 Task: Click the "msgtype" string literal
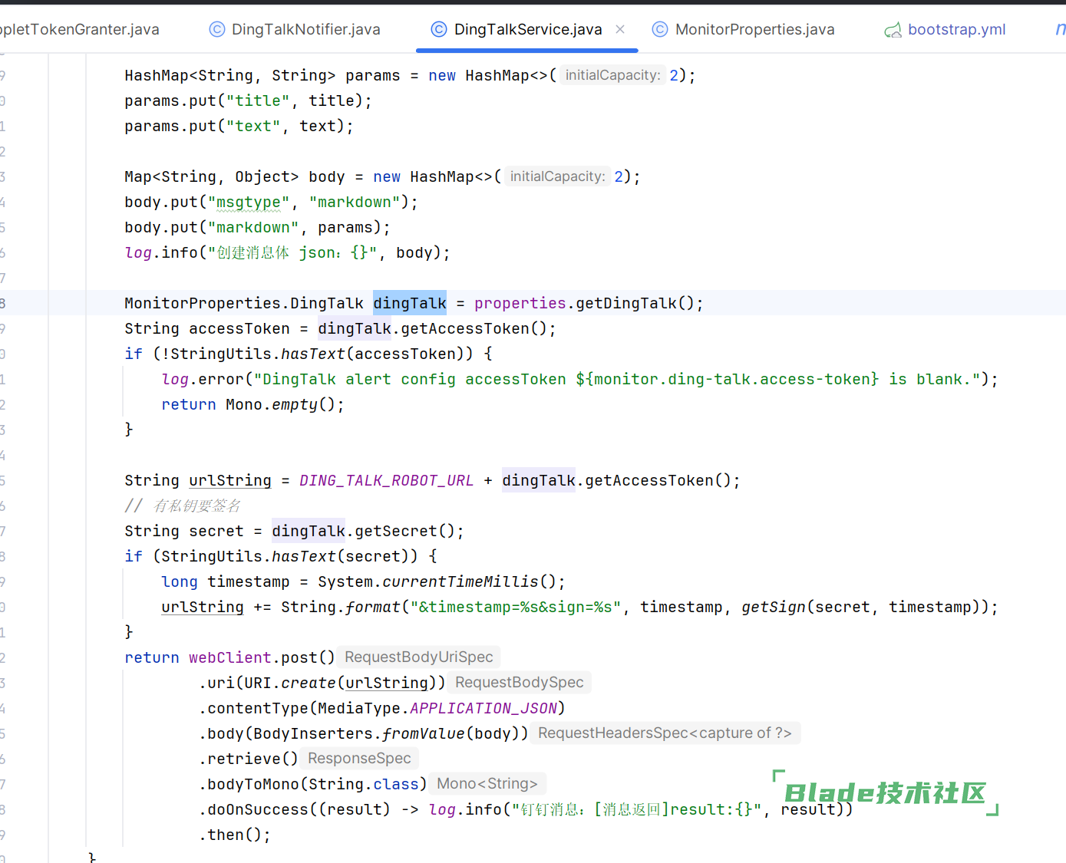click(249, 202)
